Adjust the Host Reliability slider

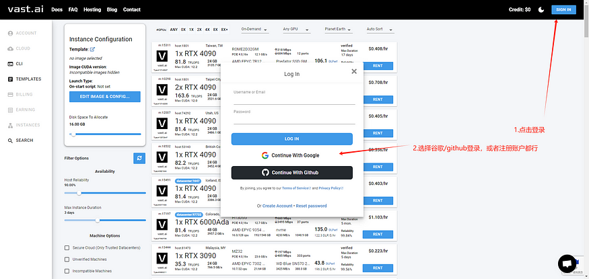105,193
